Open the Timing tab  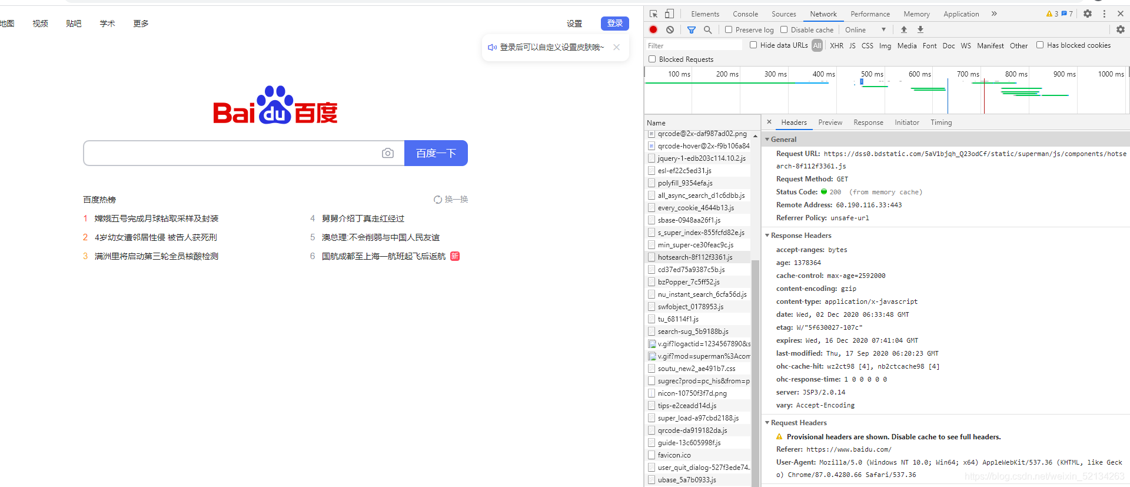(x=940, y=122)
